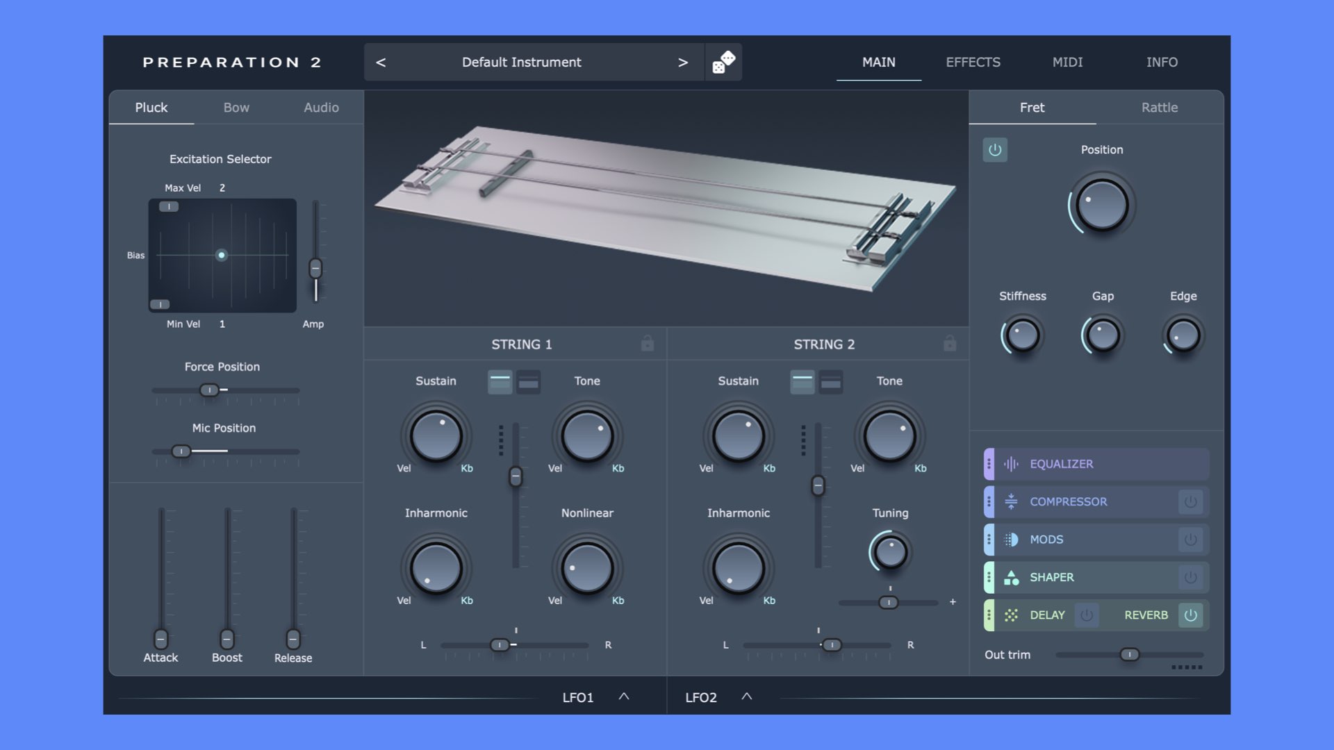Select String 2 second sustain mode icon

click(831, 381)
